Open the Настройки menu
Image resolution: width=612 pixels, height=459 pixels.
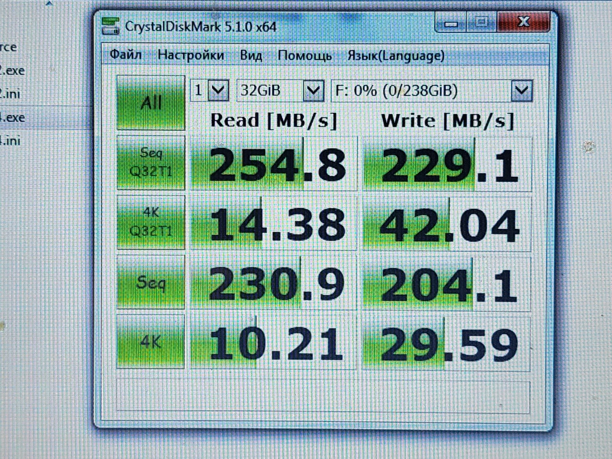point(191,55)
